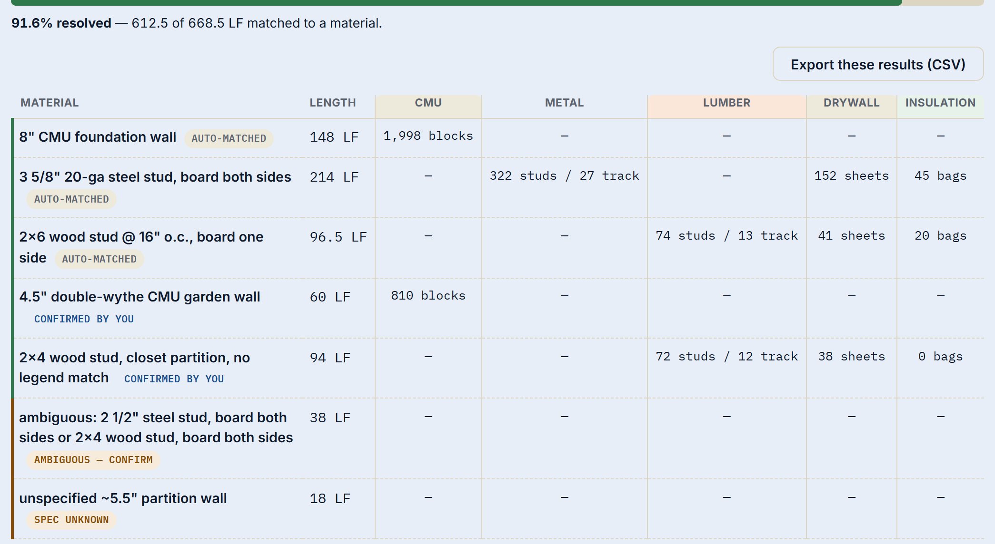
Task: Click the MATERIAL column header
Action: pyautogui.click(x=50, y=103)
